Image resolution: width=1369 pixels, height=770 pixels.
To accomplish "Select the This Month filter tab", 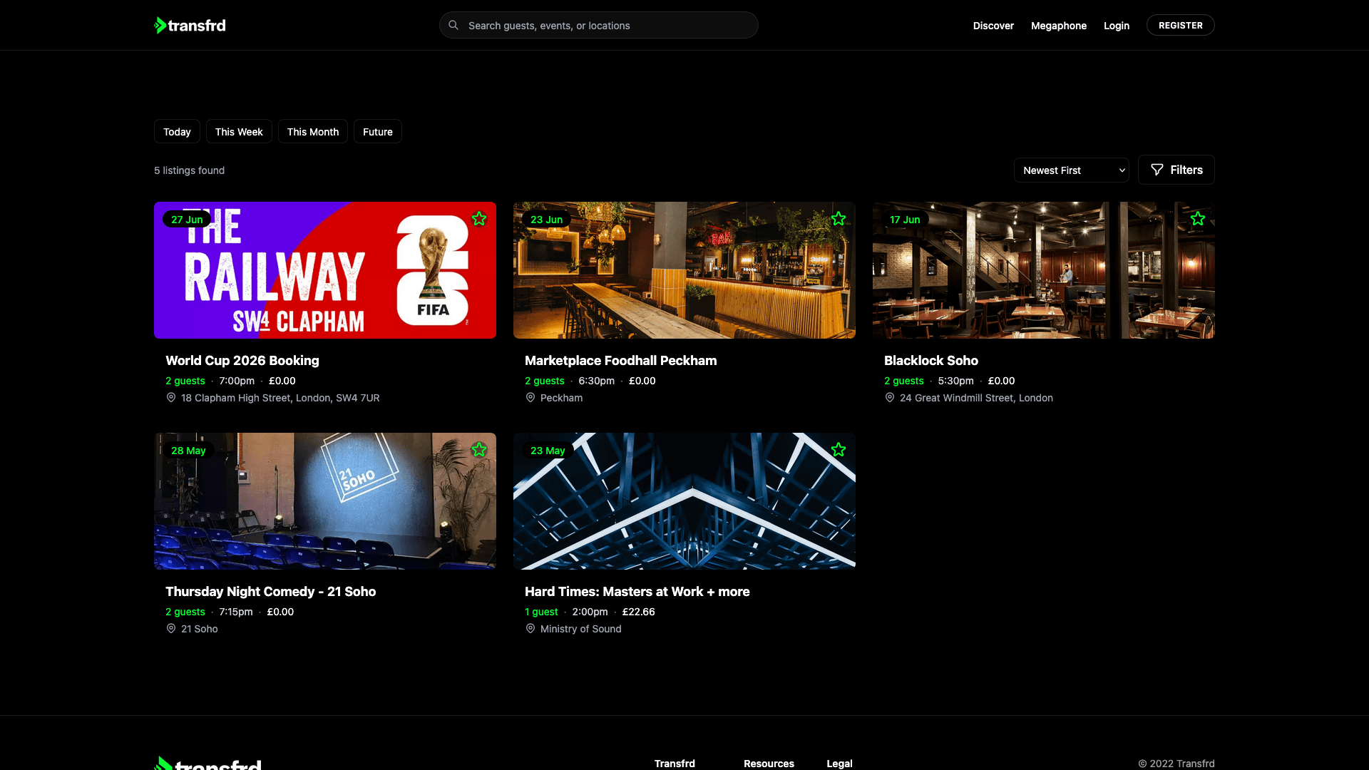I will tap(313, 132).
